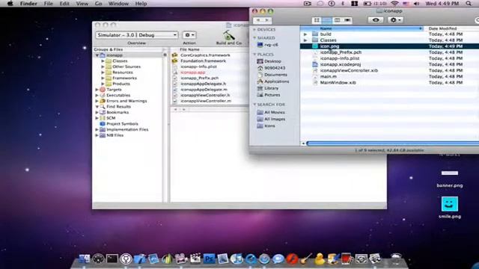Select smile.png on the desktop
The width and height of the screenshot is (479, 269).
tap(450, 208)
